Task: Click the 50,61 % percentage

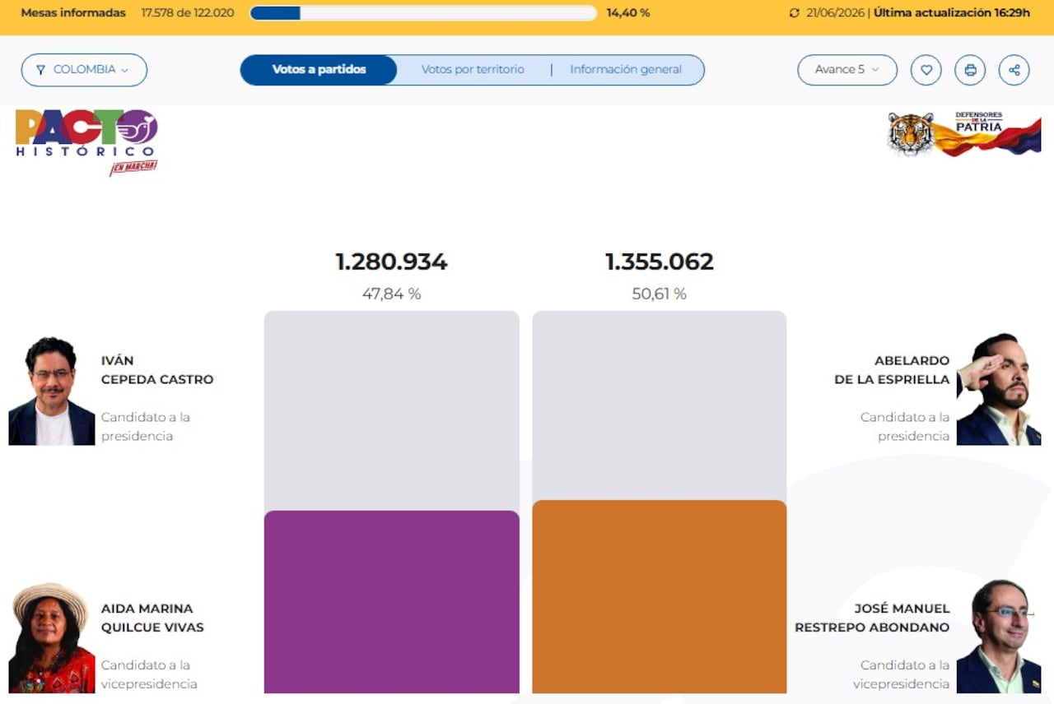Action: click(660, 294)
